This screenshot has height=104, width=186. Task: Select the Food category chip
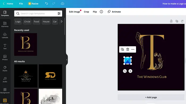pos(36,21)
